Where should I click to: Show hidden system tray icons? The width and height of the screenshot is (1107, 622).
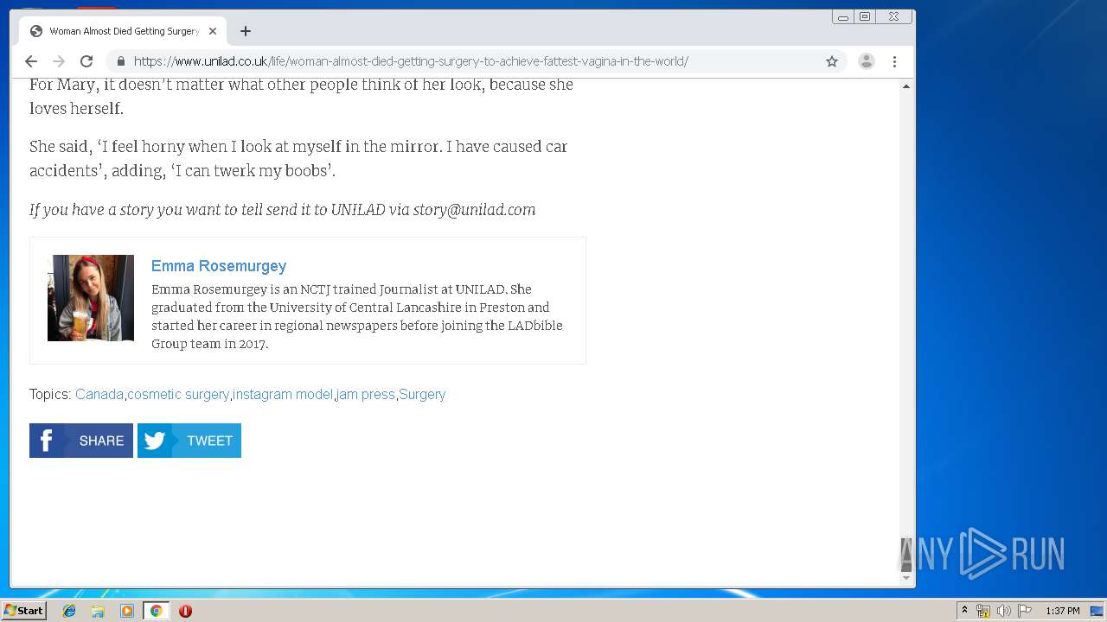tap(964, 611)
